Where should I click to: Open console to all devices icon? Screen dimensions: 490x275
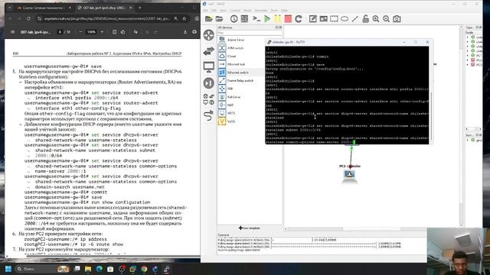coord(256,19)
